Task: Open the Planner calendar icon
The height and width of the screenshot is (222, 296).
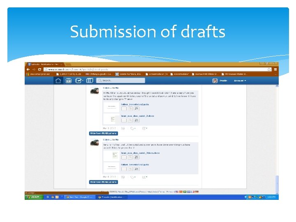Action: point(68,81)
